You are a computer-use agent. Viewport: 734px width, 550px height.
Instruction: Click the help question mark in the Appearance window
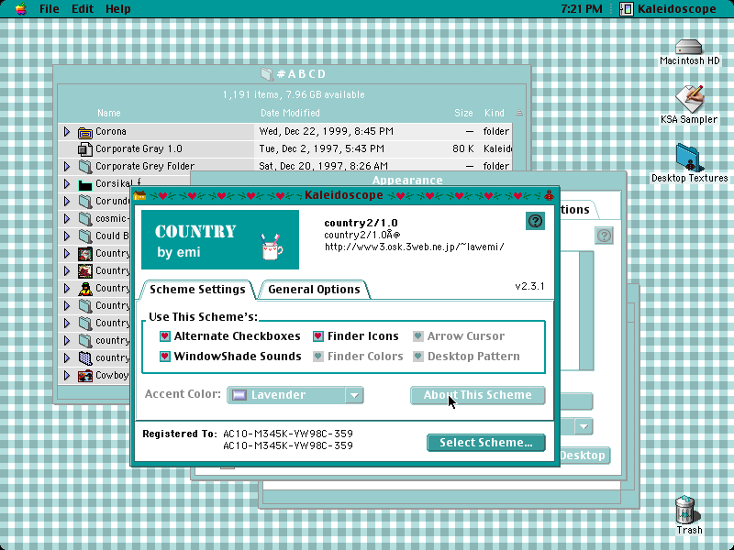604,236
